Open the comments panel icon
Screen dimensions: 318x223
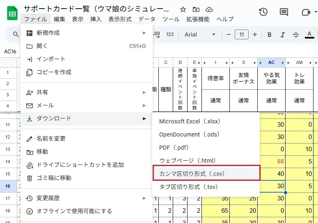[284, 12]
